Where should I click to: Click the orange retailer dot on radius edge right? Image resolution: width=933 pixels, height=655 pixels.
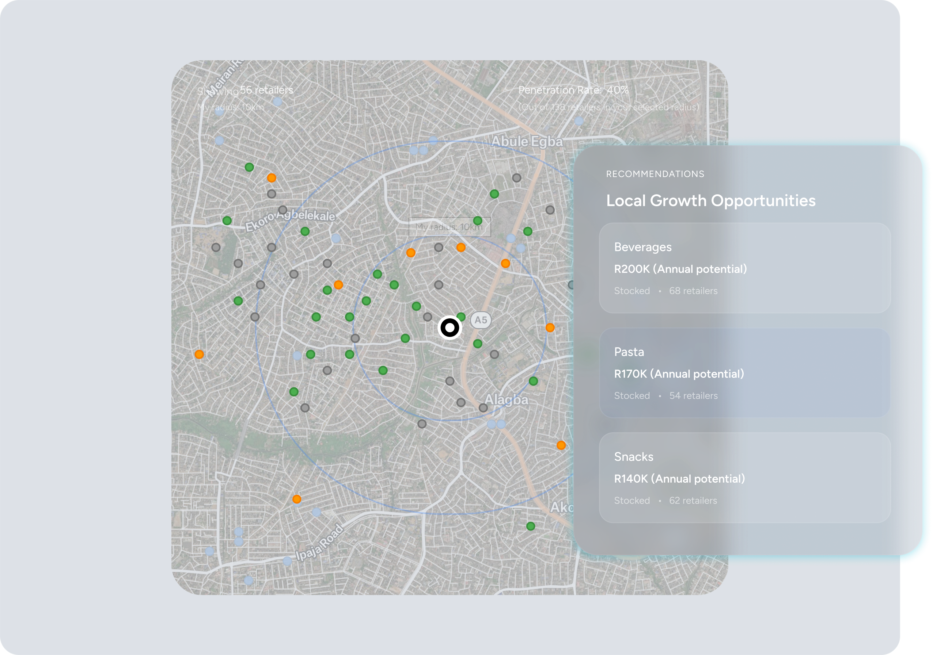[550, 327]
